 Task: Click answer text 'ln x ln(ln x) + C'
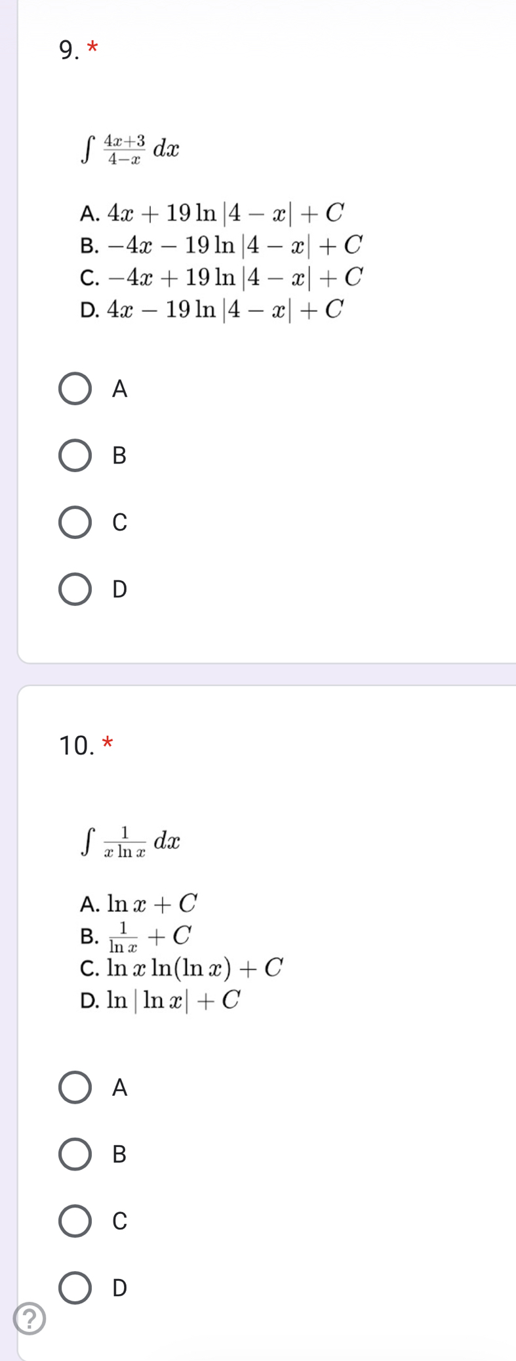pos(195,968)
